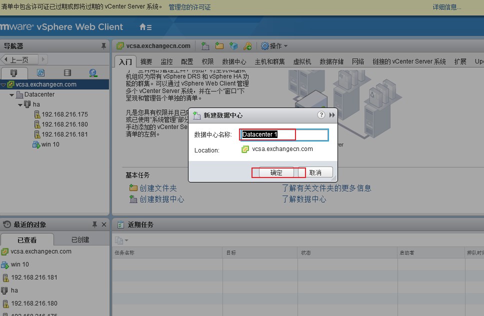
Task: Sort tasks by 启动者 column
Action: (x=431, y=252)
